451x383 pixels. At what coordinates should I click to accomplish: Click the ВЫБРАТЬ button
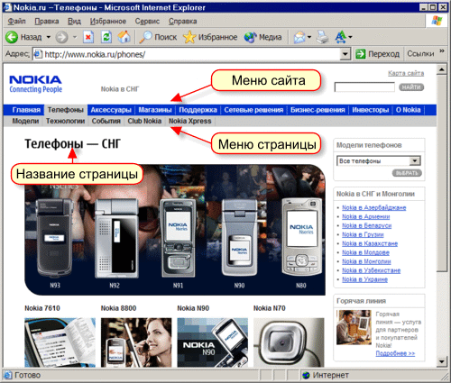[407, 173]
